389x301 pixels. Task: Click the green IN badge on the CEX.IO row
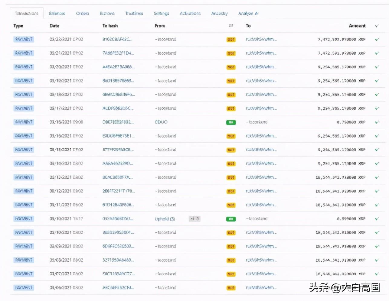pos(231,122)
